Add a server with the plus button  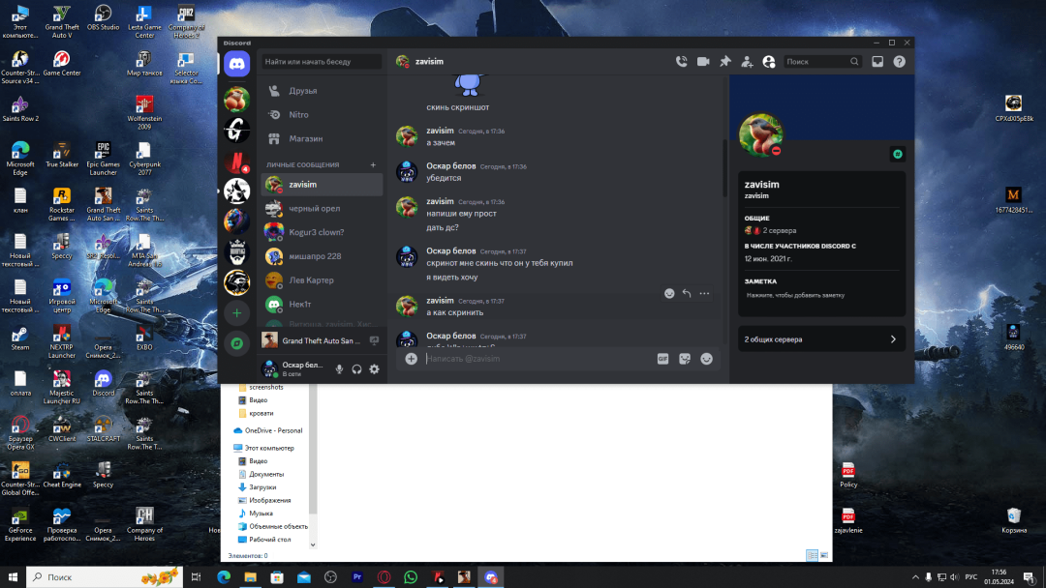point(237,313)
